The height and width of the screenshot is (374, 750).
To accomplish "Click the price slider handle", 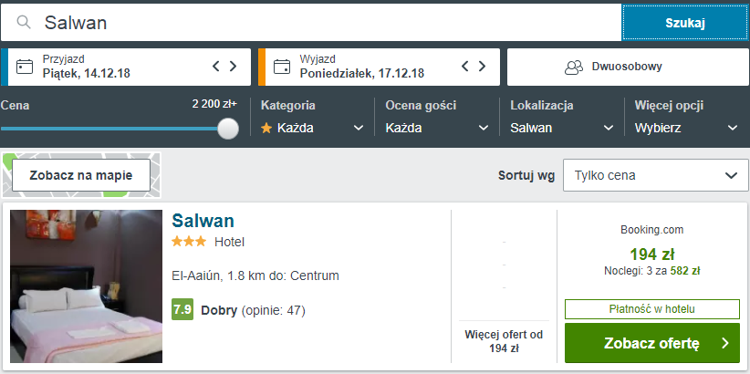I will (x=228, y=129).
